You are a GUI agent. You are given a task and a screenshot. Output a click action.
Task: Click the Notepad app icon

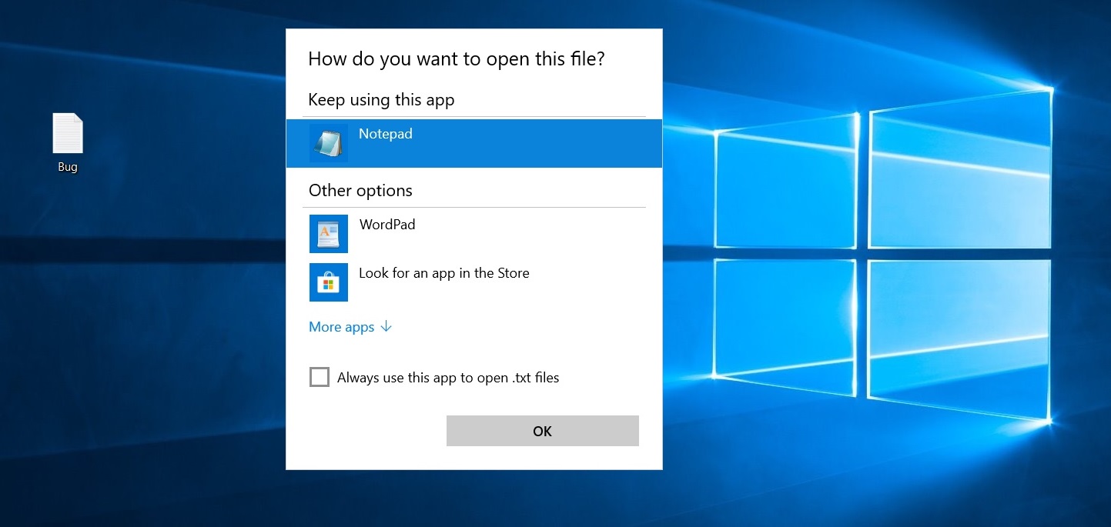pyautogui.click(x=328, y=143)
